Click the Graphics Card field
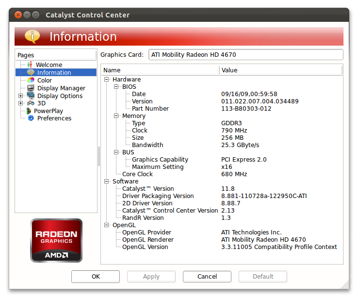The image size is (359, 299). click(246, 55)
